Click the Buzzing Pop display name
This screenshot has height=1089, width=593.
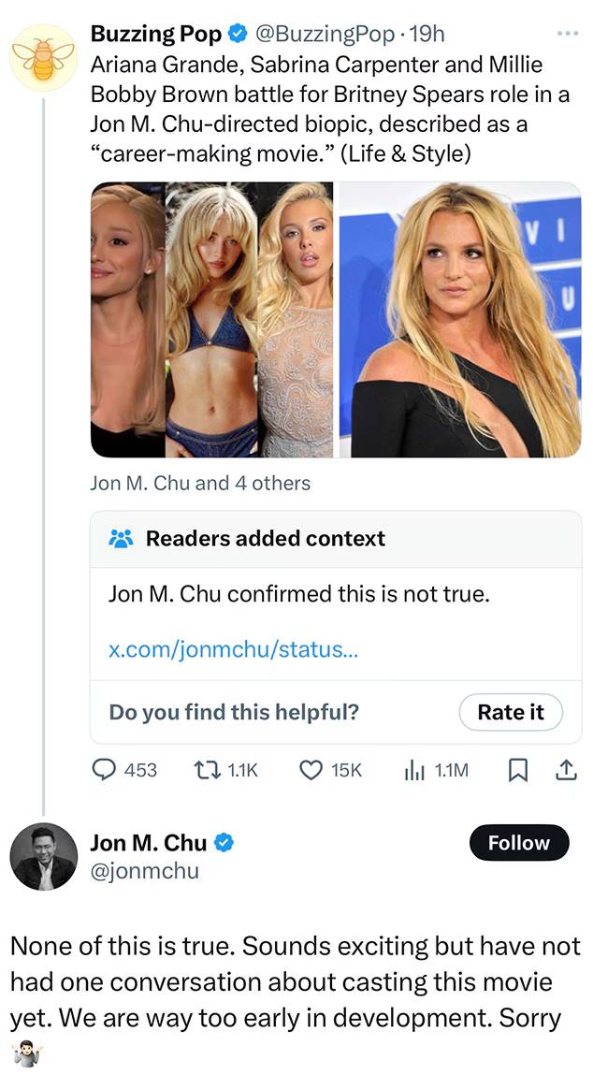coord(155,34)
